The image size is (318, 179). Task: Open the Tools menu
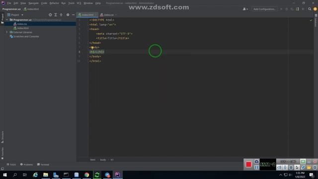click(71, 3)
